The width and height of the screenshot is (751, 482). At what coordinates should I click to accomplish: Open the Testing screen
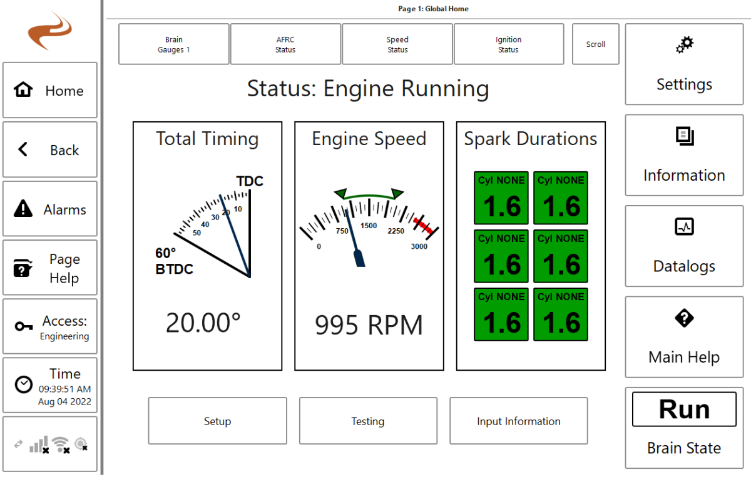point(368,421)
